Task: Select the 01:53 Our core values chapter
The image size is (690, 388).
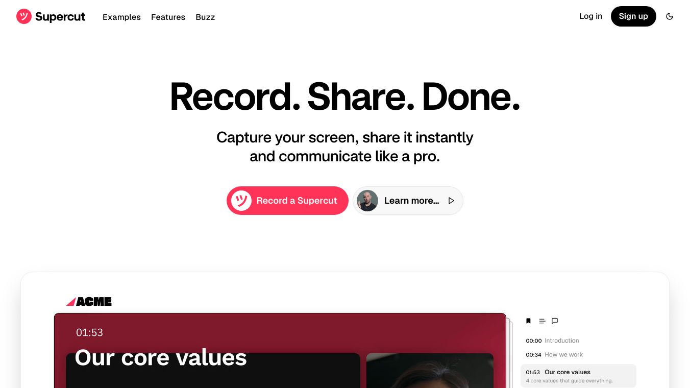Action: tap(578, 376)
